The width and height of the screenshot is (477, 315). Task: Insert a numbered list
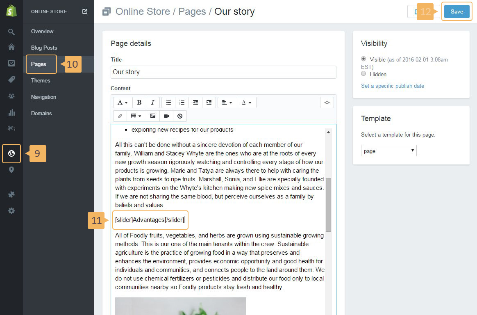(x=182, y=103)
